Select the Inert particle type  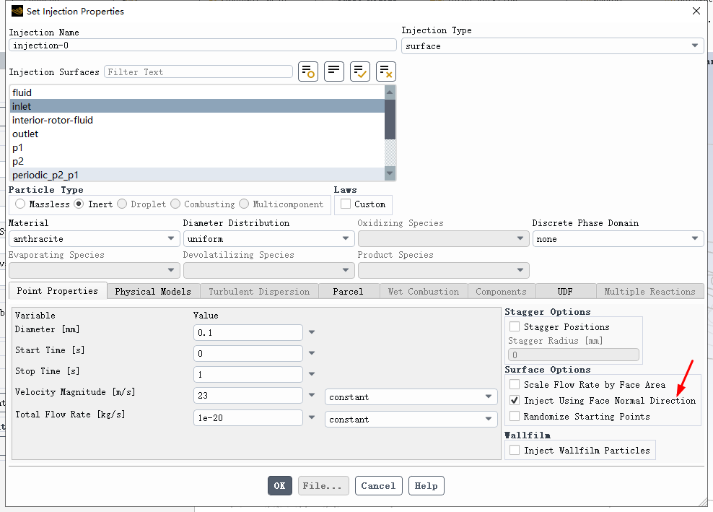pyautogui.click(x=79, y=204)
